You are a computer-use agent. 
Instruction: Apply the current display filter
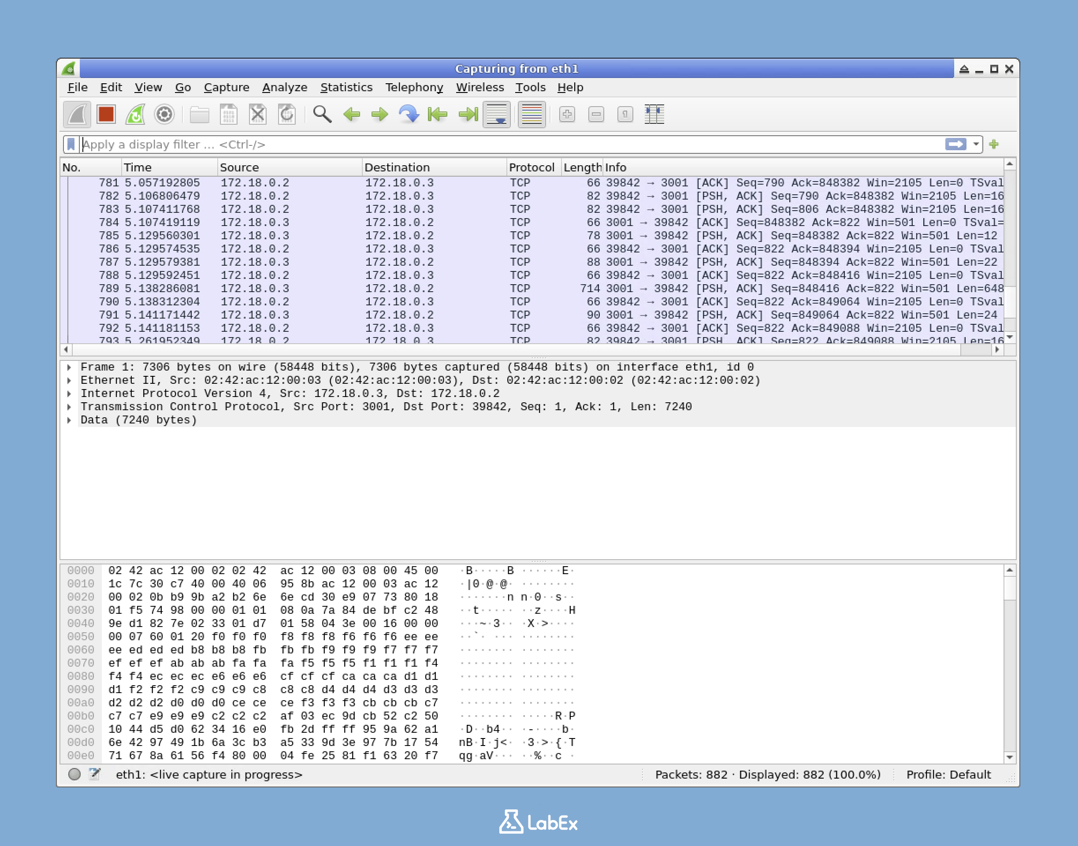pos(955,144)
